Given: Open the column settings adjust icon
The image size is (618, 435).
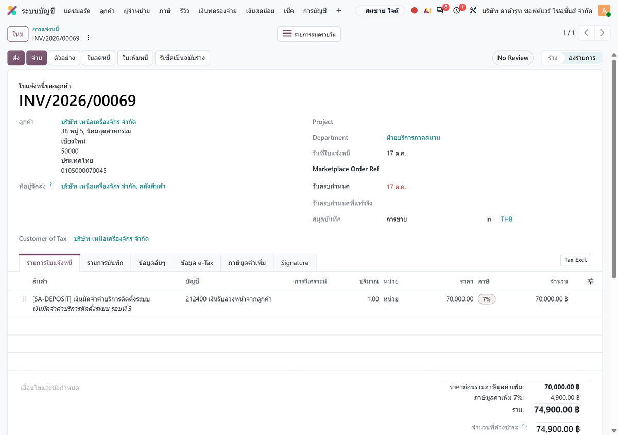Looking at the screenshot, I should pos(591,281).
